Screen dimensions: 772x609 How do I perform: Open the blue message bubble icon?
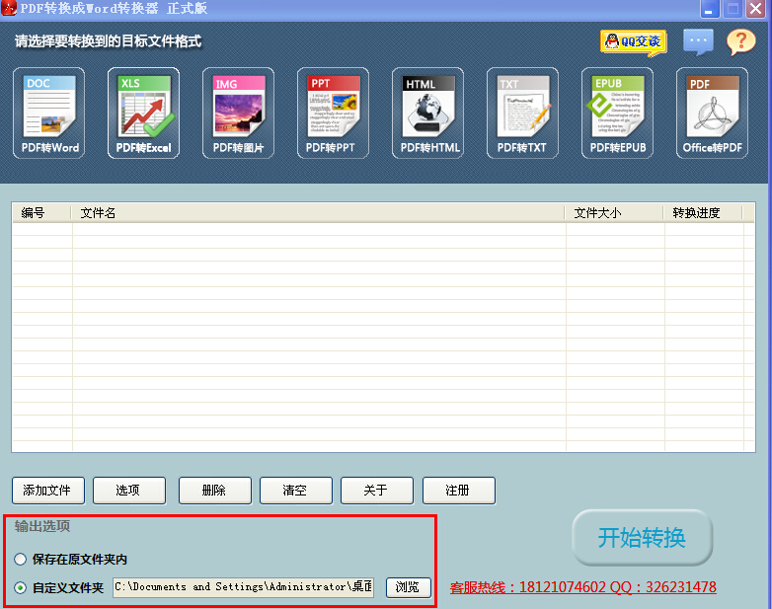click(698, 41)
